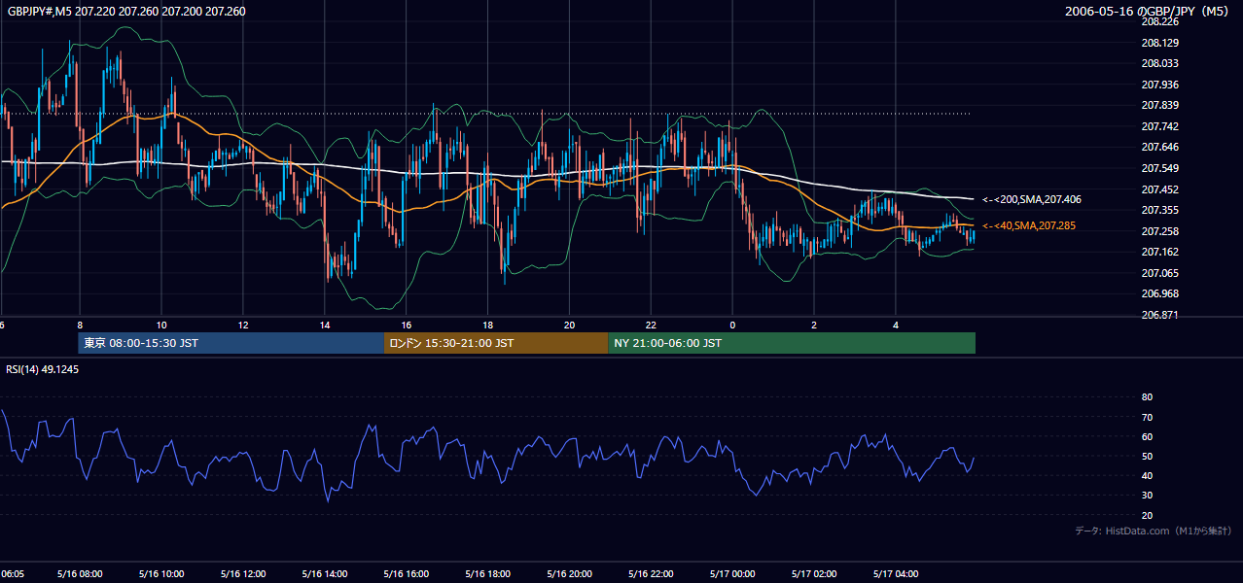Click the 5/16 08:00 date axis label

80,574
